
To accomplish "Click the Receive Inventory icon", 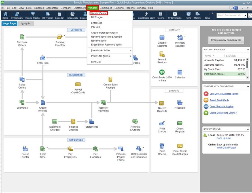I will click(x=60, y=37).
